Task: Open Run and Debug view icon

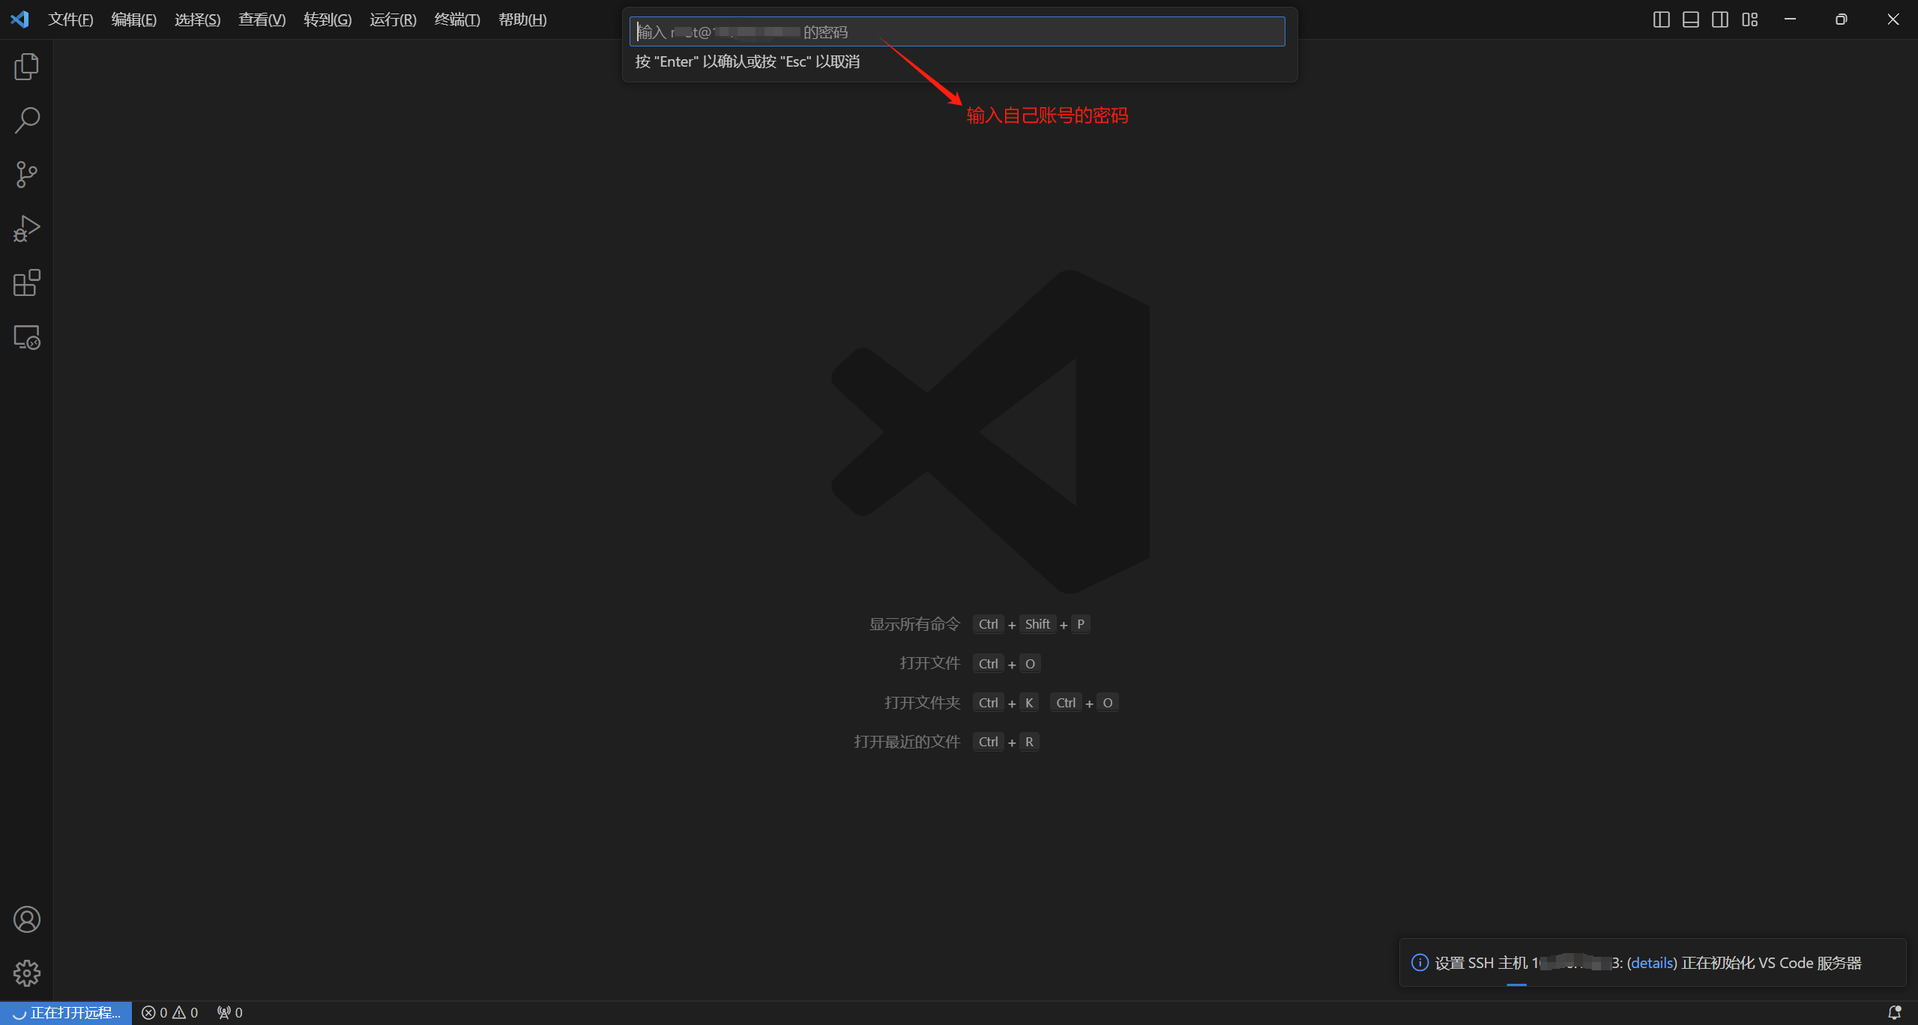Action: click(x=26, y=229)
